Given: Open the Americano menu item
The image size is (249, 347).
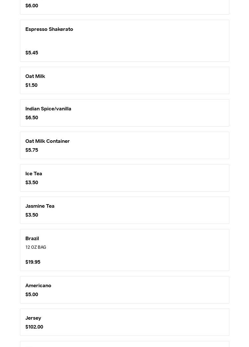Looking at the screenshot, I should (x=38, y=286).
